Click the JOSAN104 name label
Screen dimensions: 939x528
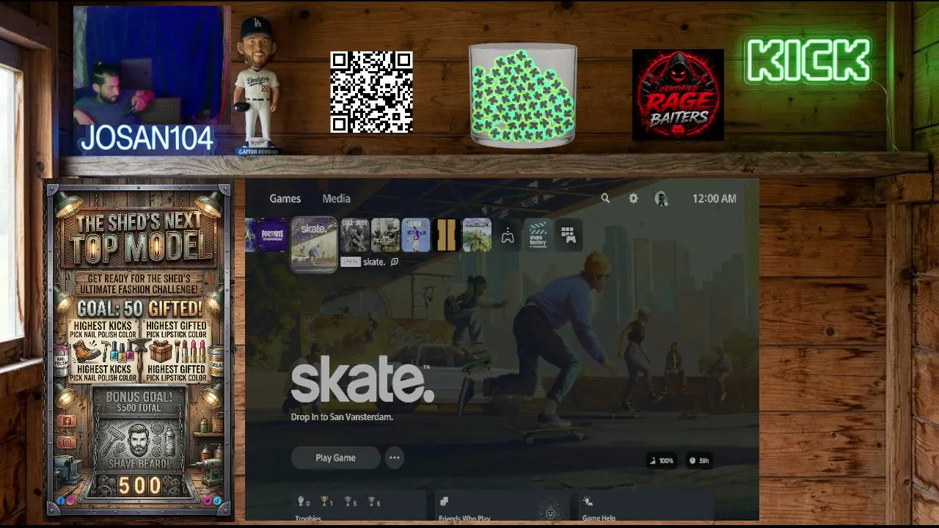[x=146, y=138]
